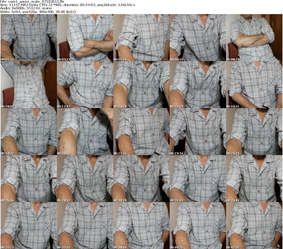Viewport: 283px width, 249px height.
Task: Select the frame at 00:23:34
Action: click(x=198, y=132)
